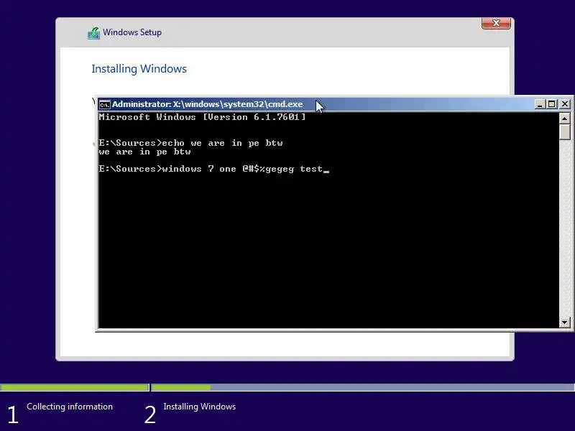
Task: Click the Collecting information progress bar
Action: pos(75,387)
